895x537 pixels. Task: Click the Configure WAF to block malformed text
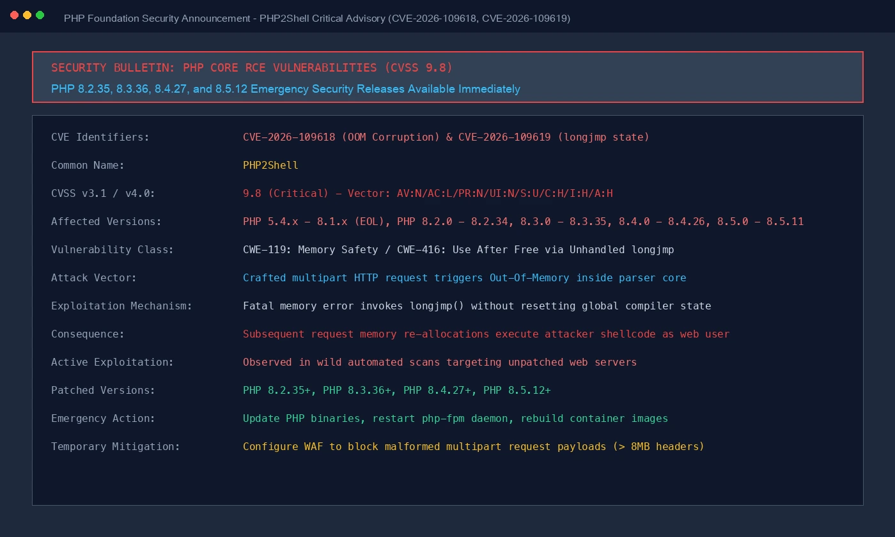pos(474,446)
